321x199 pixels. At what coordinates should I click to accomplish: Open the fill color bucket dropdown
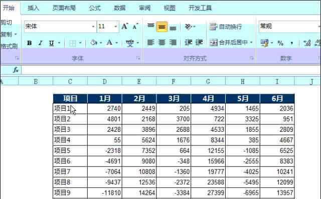101,43
